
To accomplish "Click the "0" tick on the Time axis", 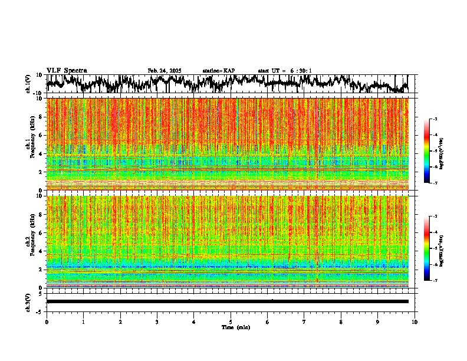I will coord(47,322).
